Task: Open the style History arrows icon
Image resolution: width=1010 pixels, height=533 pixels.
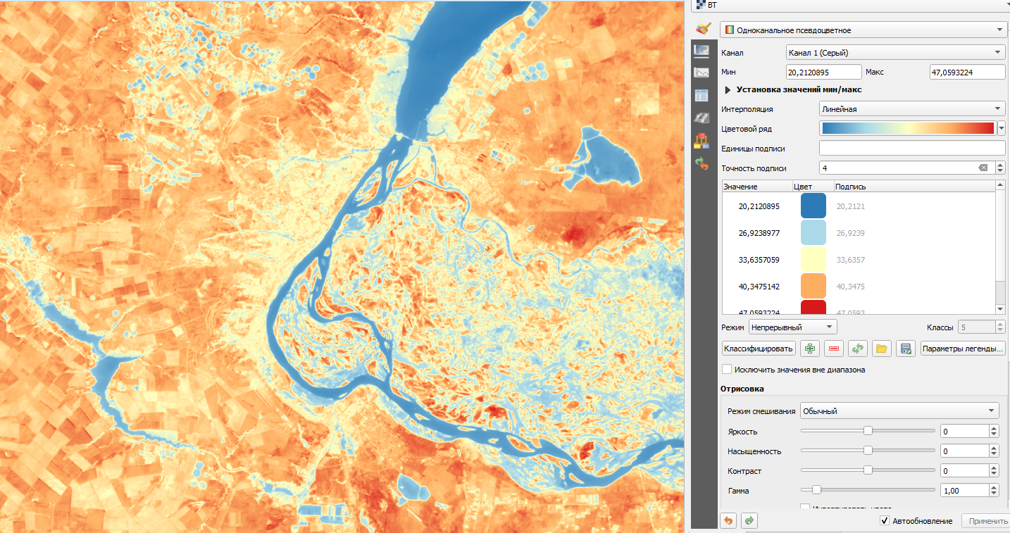Action: [x=701, y=163]
